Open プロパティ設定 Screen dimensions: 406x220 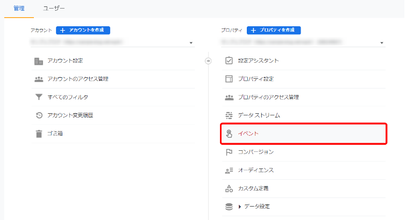coord(256,79)
